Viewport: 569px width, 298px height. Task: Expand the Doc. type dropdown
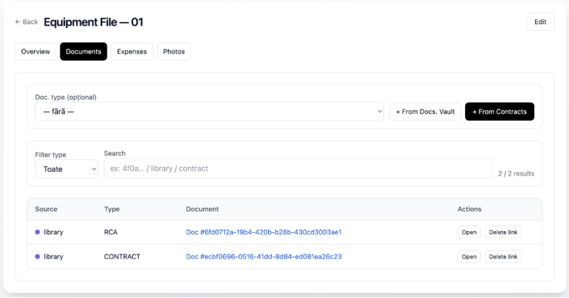[209, 112]
